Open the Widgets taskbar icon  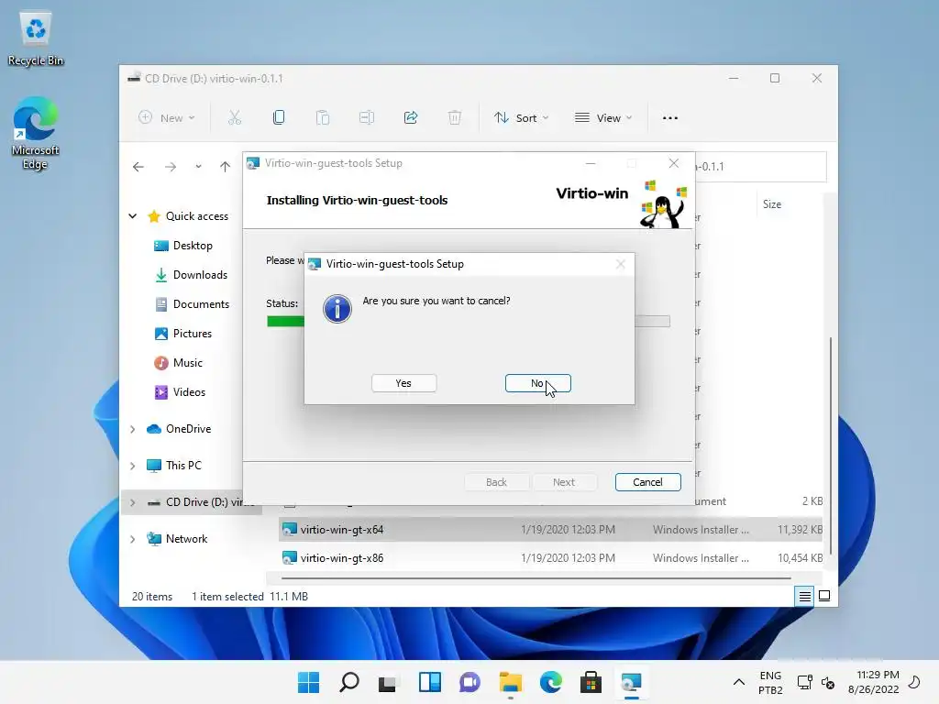point(429,682)
